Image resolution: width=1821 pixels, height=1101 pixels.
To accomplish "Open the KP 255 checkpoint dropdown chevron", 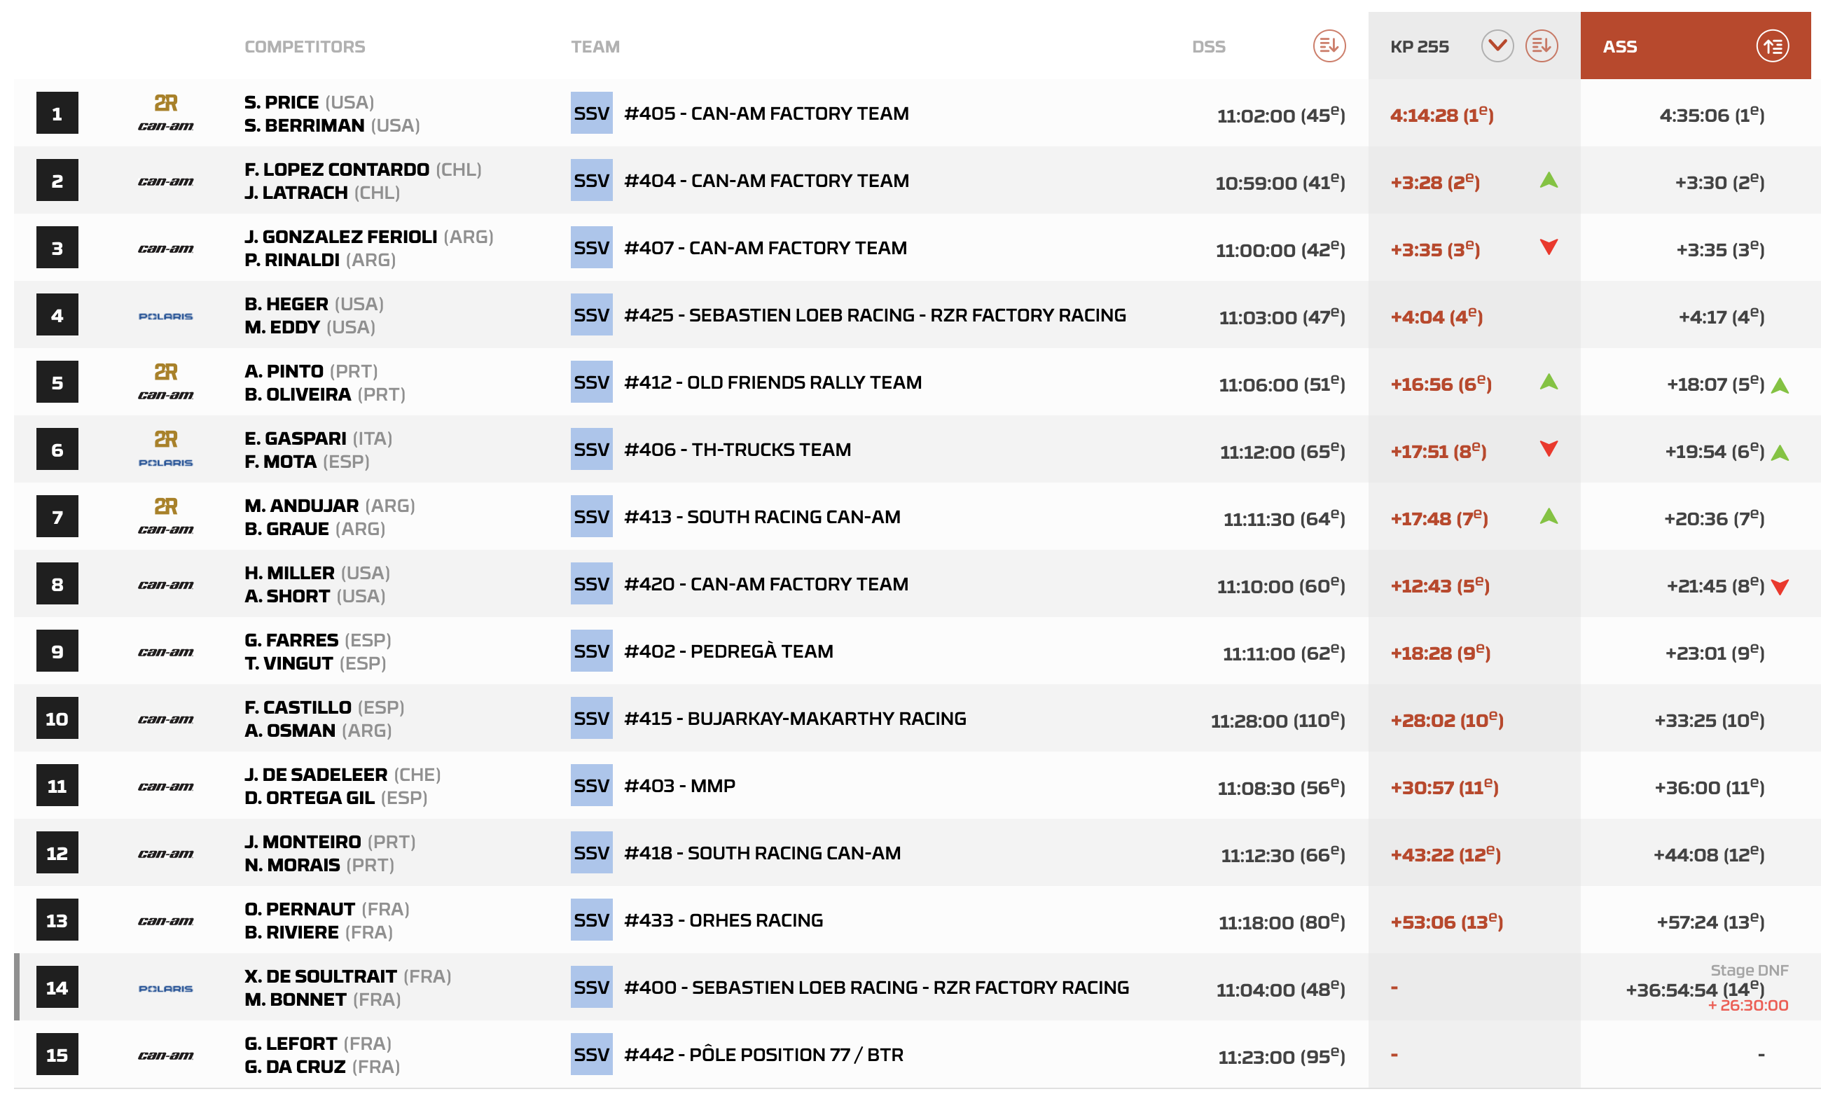I will tap(1497, 46).
